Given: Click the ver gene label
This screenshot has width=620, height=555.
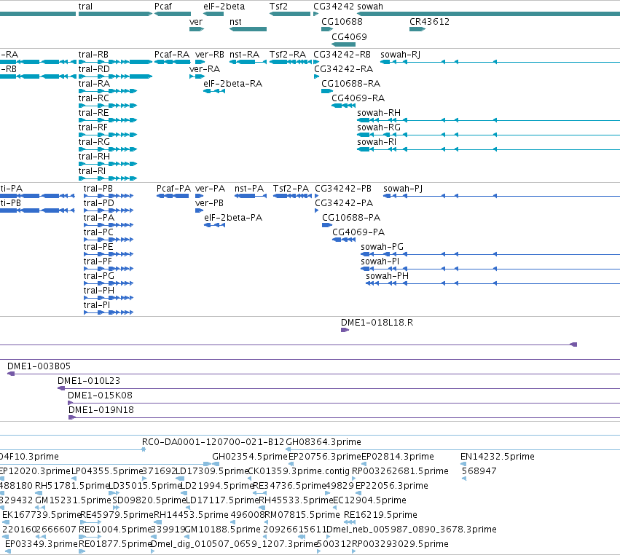Looking at the screenshot, I should pos(196,22).
